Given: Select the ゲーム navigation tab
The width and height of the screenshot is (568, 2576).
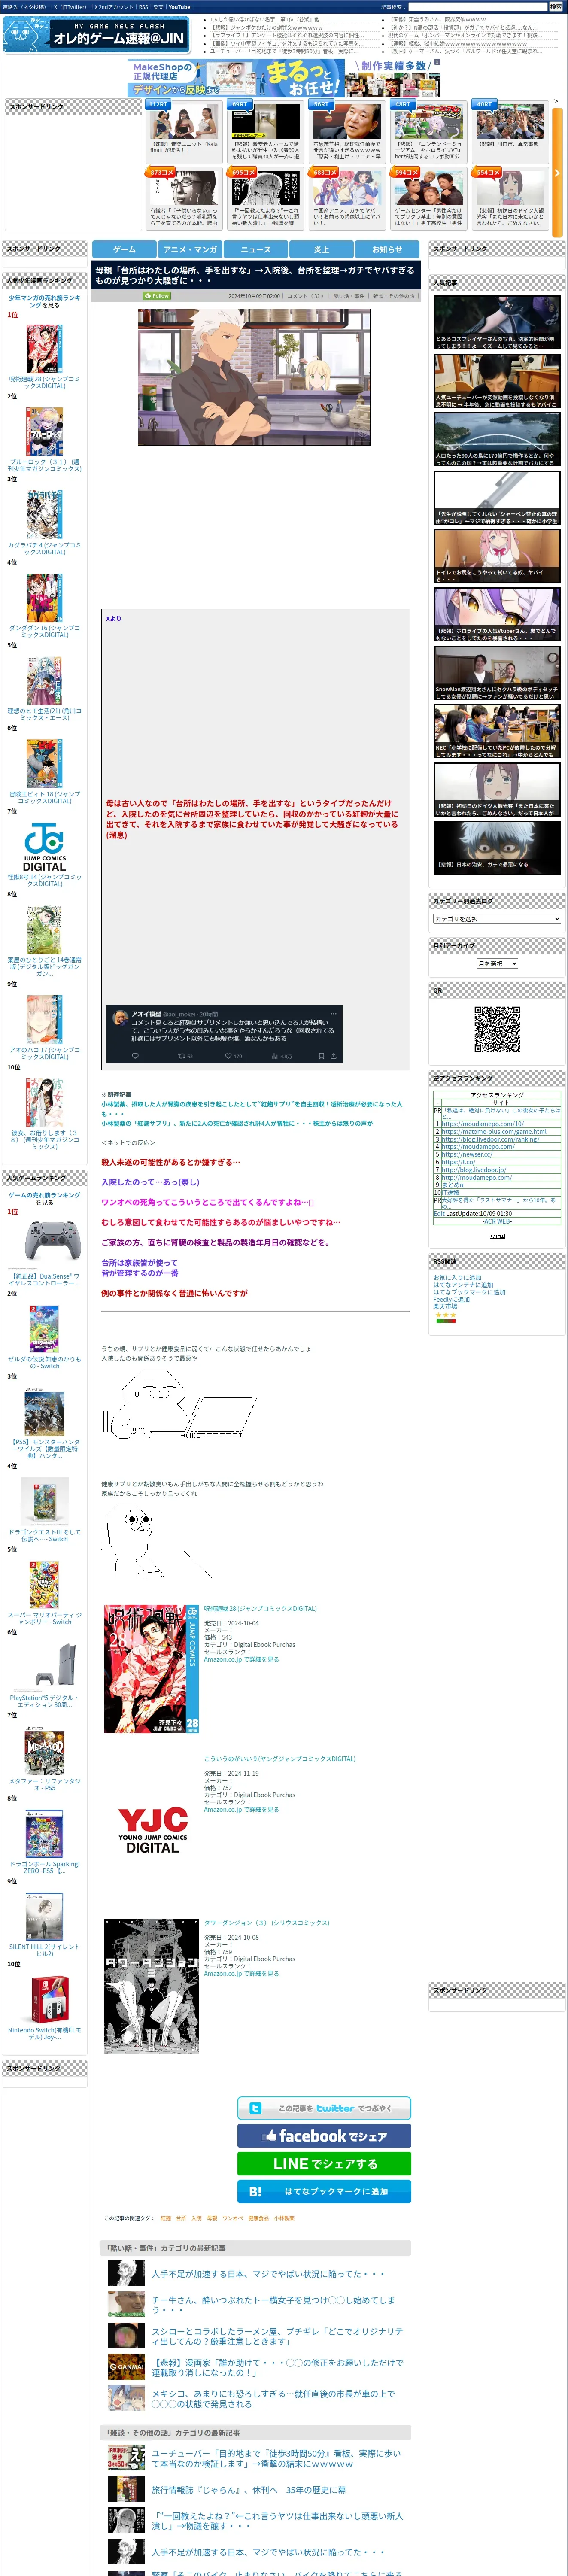Looking at the screenshot, I should click(x=124, y=249).
